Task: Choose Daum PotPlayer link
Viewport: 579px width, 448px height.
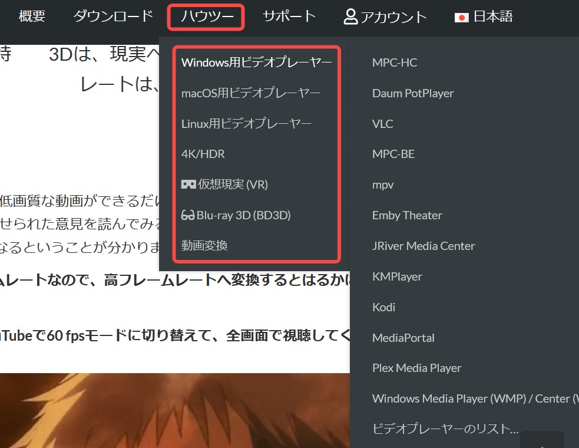Action: tap(413, 93)
